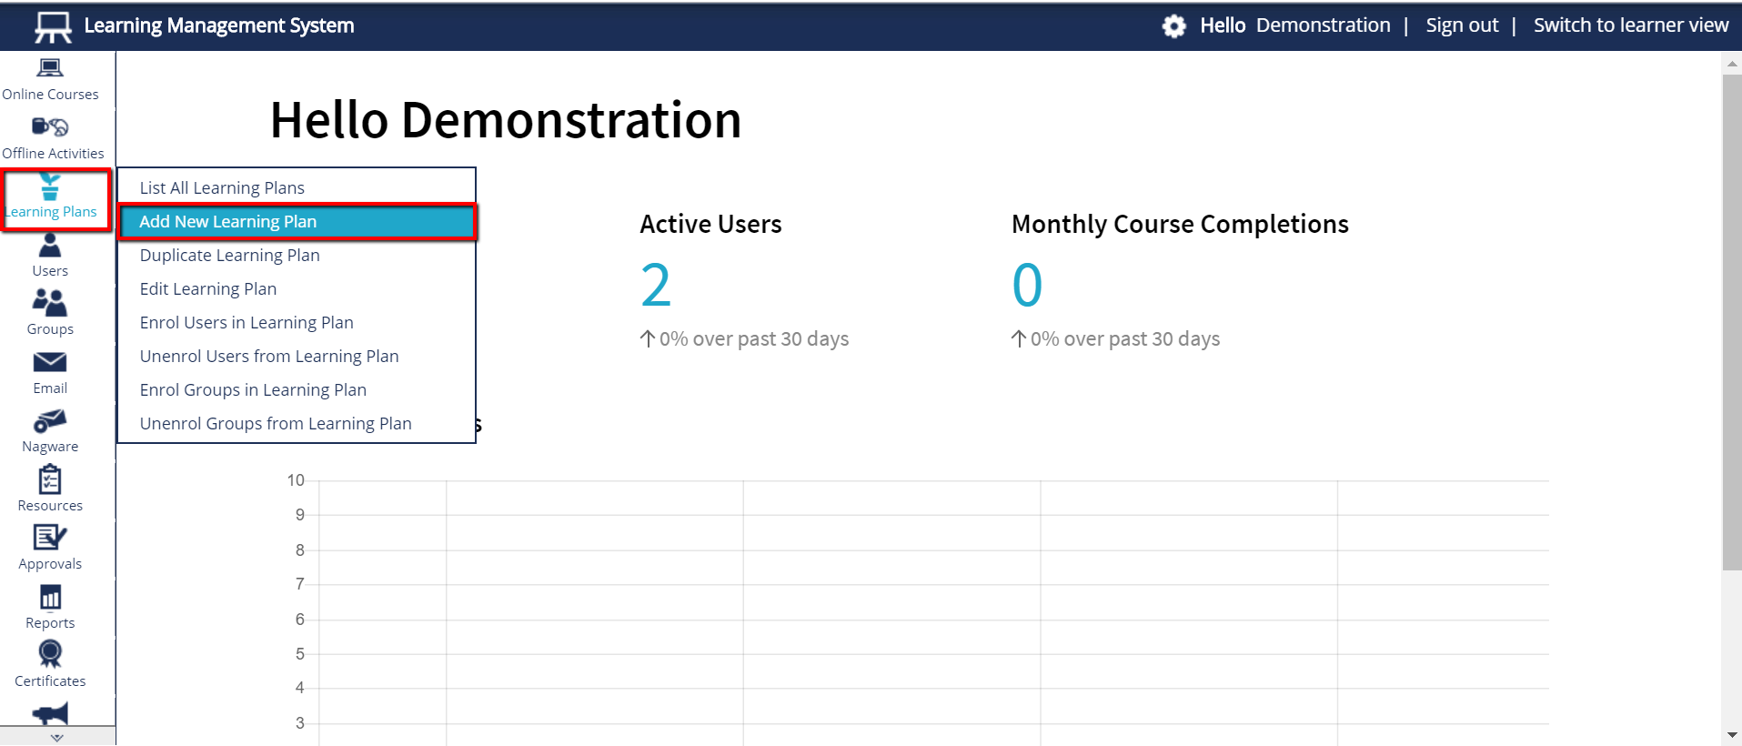1742x746 pixels.
Task: Open the Resources clipboard icon
Action: [x=50, y=479]
